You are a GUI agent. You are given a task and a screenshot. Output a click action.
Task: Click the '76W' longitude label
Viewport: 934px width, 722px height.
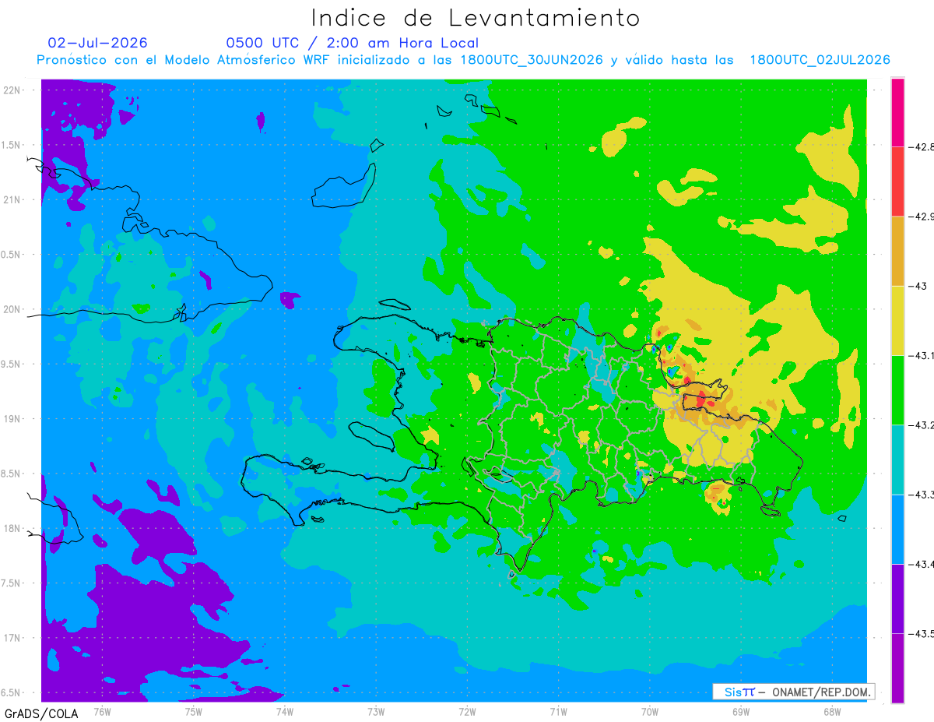click(x=102, y=711)
